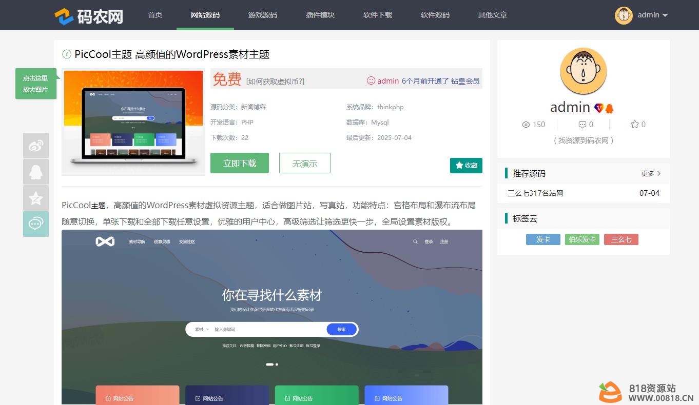Click 素材导航 in the large preview image
Screen dimensions: 699x405
pyautogui.click(x=137, y=241)
